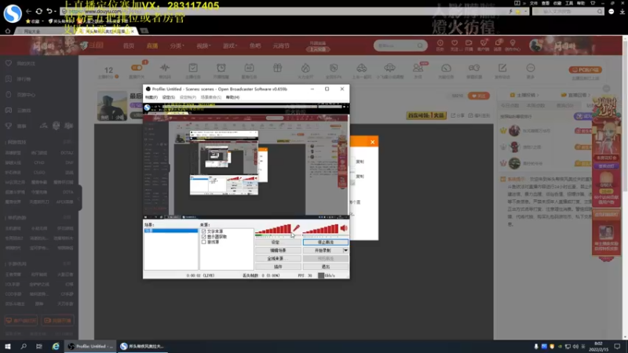Image resolution: width=628 pixels, height=353 pixels.
Task: Open the 档案(F) menu in OBS
Action: click(x=152, y=97)
